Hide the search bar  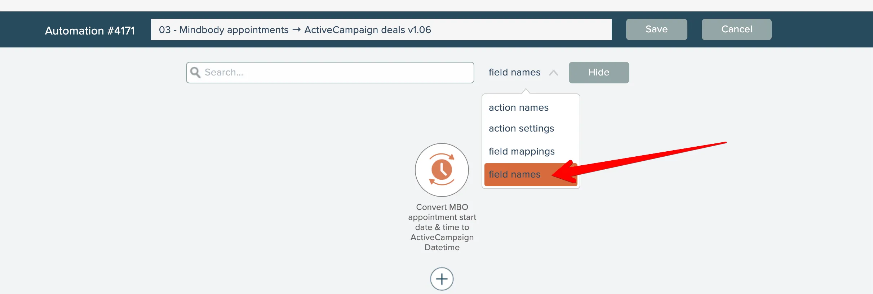click(x=599, y=73)
